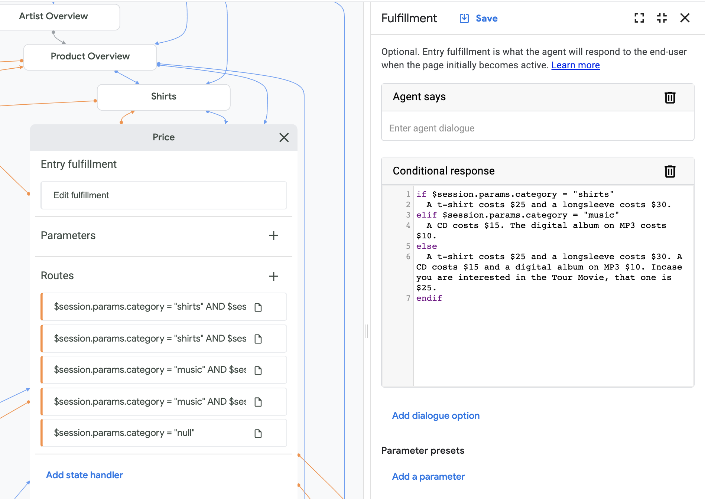Click the Save icon in Fulfillment header
The height and width of the screenshot is (499, 705).
464,18
